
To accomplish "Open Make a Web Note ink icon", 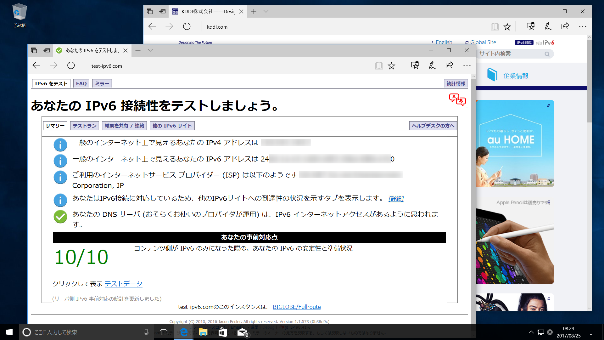I will tap(432, 65).
